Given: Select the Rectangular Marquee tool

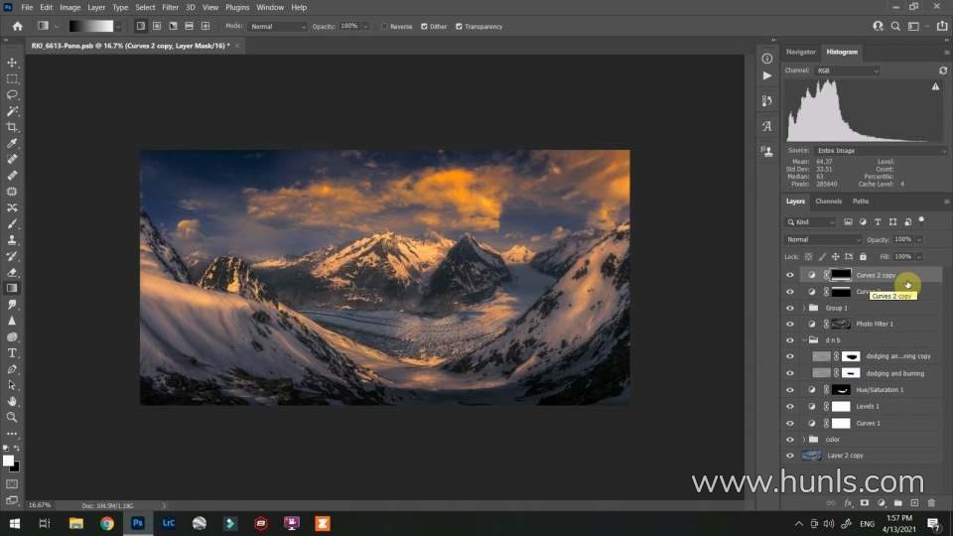Looking at the screenshot, I should pos(12,78).
